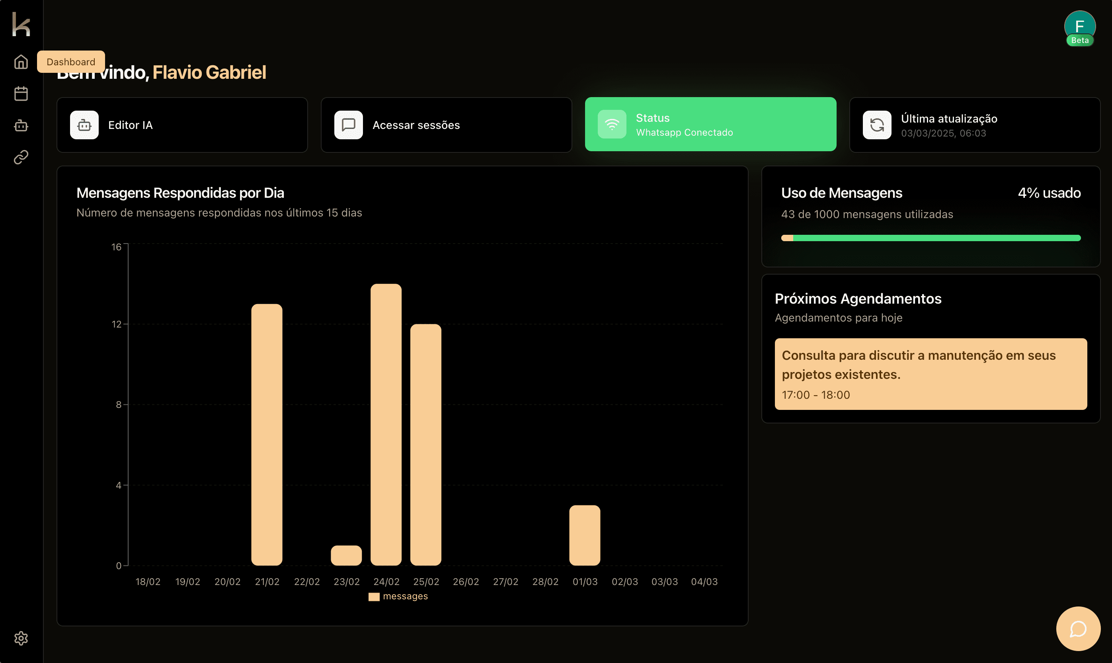Image resolution: width=1112 pixels, height=663 pixels.
Task: Click the Whatsapp Conectado status card
Action: 710,124
